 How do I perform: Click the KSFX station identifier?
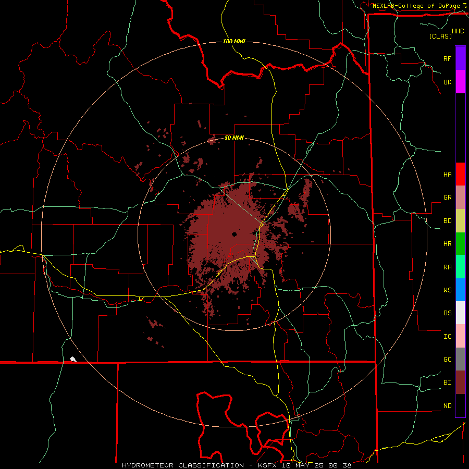[x=267, y=465]
